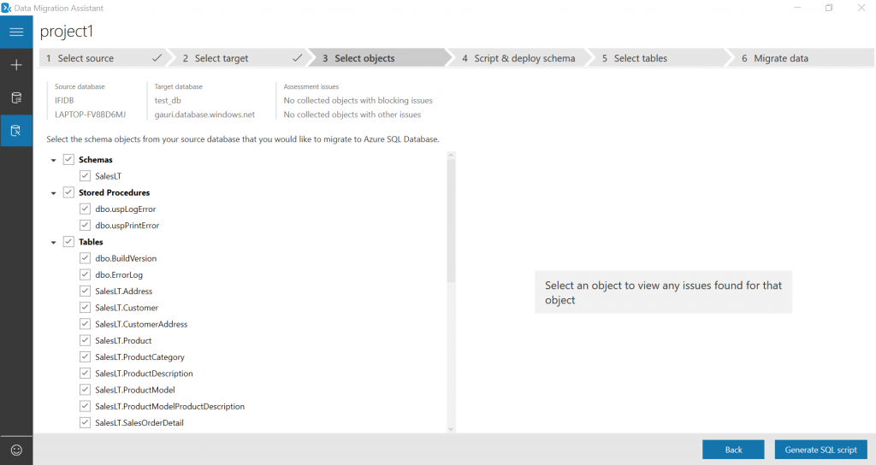
Task: Click the project1 title
Action: 67,32
